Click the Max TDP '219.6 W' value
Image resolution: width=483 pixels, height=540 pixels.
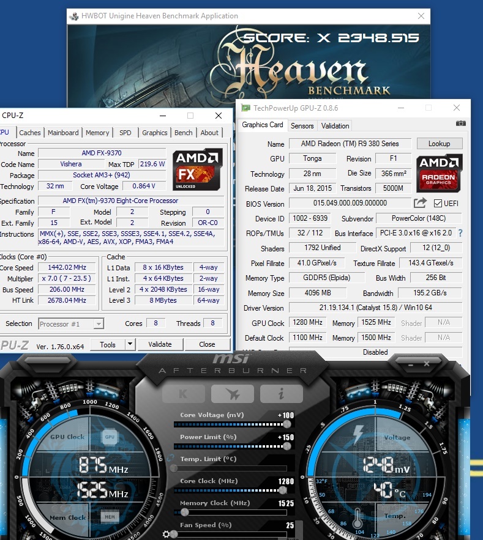152,164
